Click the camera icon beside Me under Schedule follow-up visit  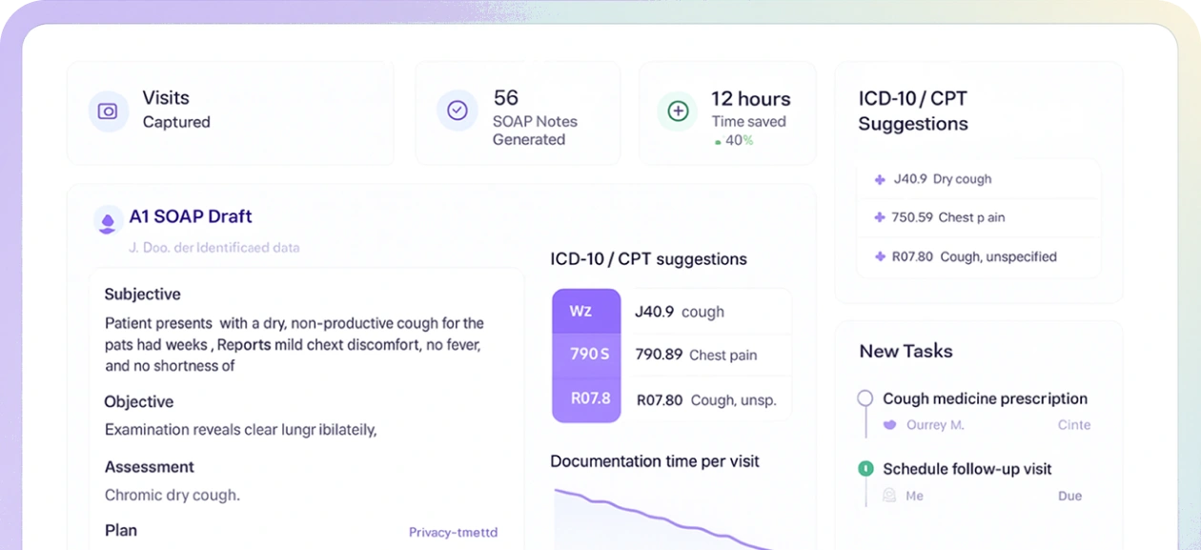click(888, 496)
